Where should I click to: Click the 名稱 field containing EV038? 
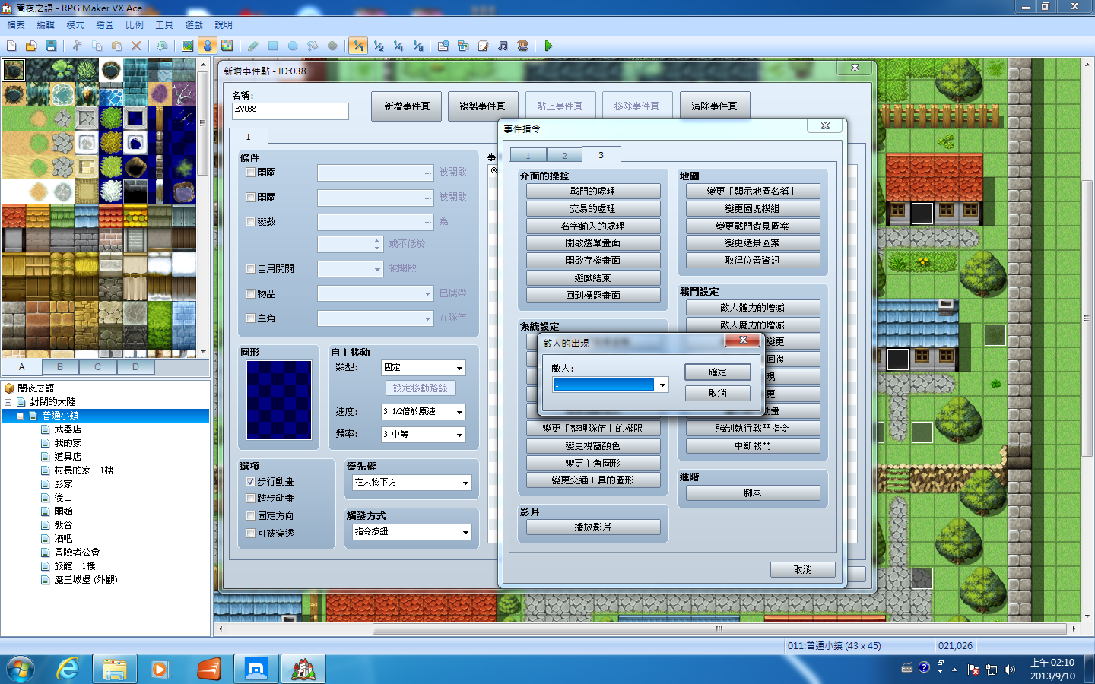point(290,111)
